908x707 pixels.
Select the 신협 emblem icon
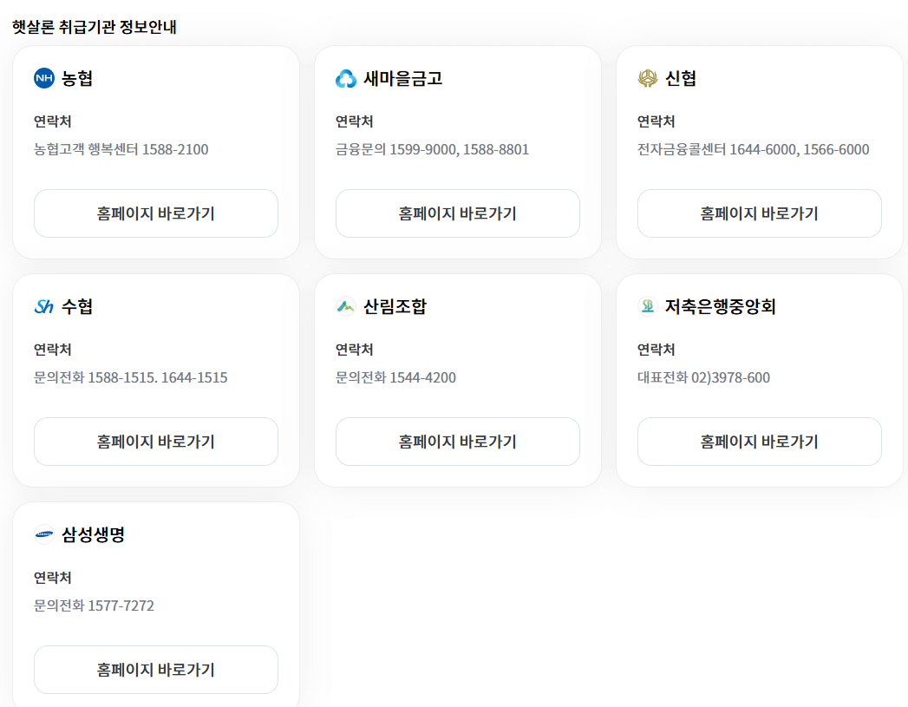(x=647, y=78)
